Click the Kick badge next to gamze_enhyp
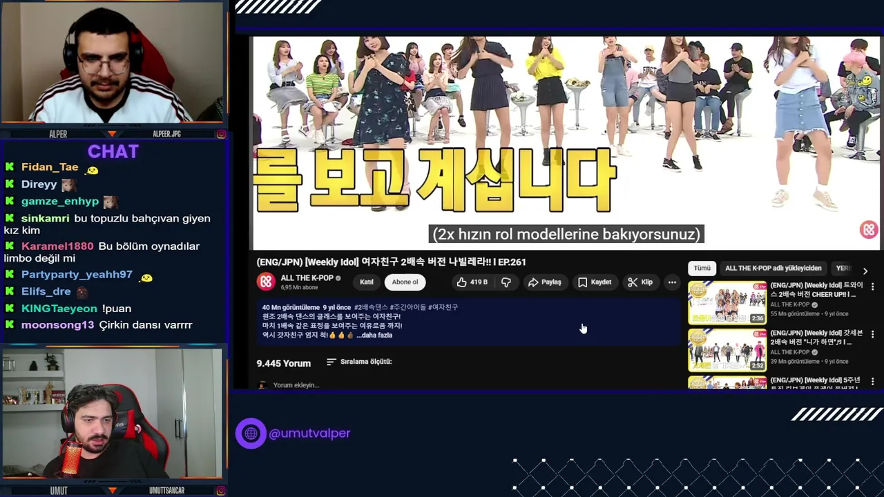 10,201
